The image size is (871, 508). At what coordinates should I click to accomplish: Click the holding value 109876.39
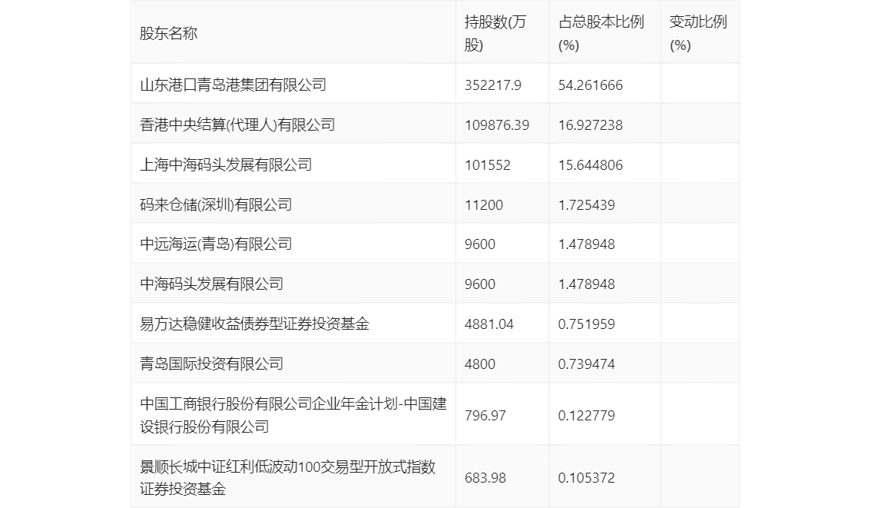(497, 125)
